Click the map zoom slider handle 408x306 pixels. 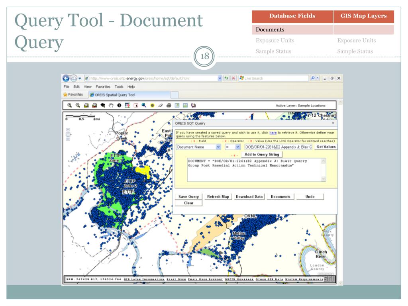68,134
